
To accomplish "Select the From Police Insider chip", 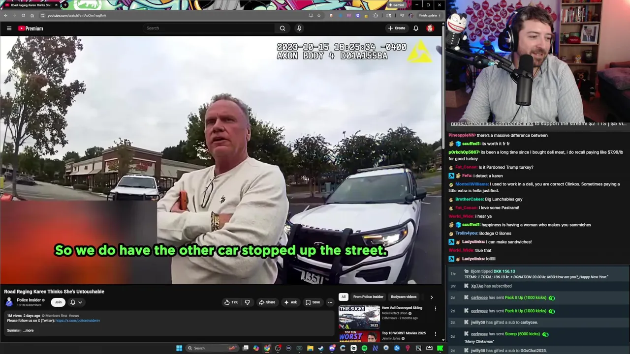I will [368, 297].
